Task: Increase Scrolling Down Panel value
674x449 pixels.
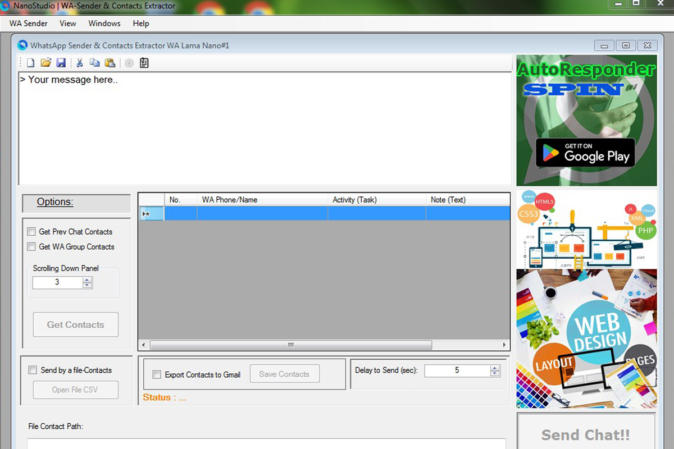Action: 87,280
